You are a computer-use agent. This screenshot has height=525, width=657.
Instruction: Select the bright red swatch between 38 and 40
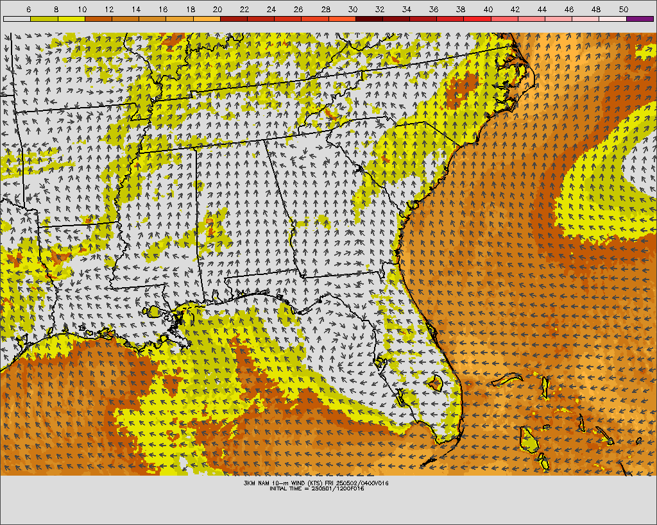pos(477,19)
